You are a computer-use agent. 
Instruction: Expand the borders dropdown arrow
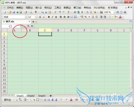[112, 17]
